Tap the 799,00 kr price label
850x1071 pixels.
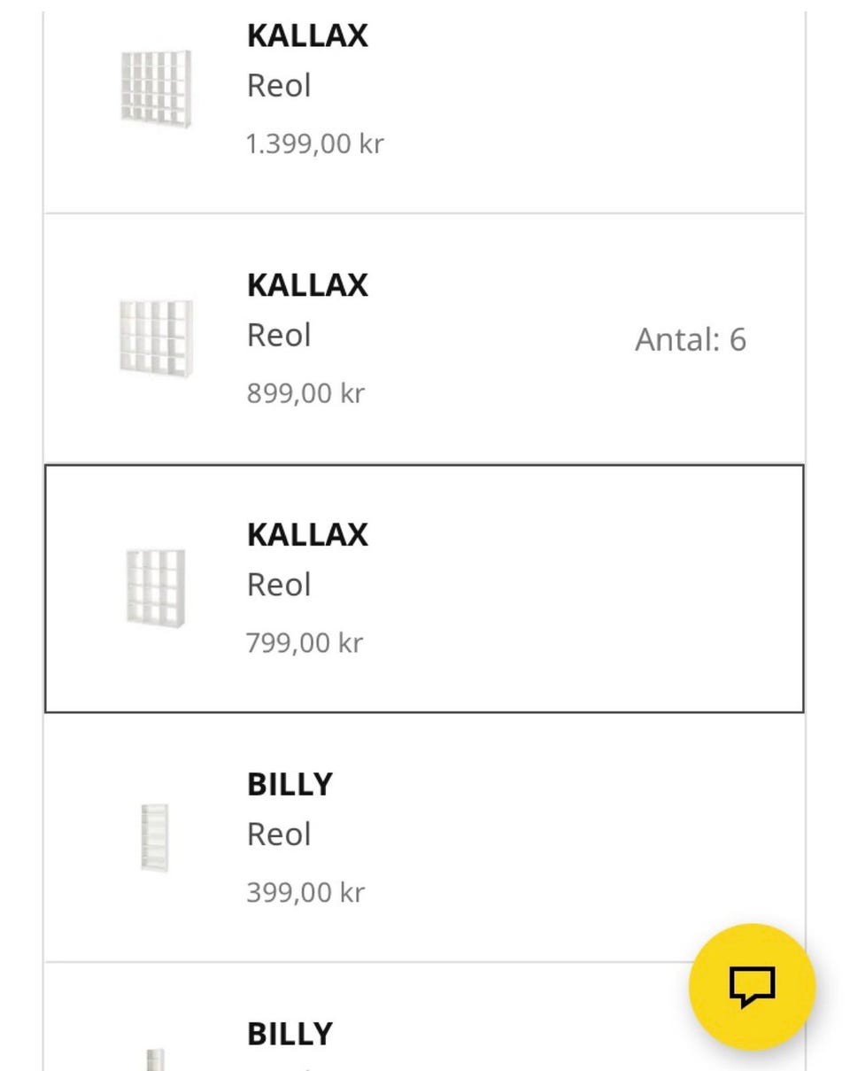[x=305, y=643]
